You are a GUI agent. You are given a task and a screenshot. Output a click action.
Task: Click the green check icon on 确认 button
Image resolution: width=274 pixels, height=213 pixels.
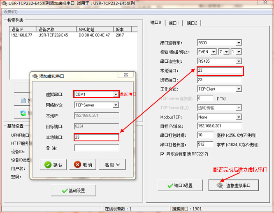point(48,165)
